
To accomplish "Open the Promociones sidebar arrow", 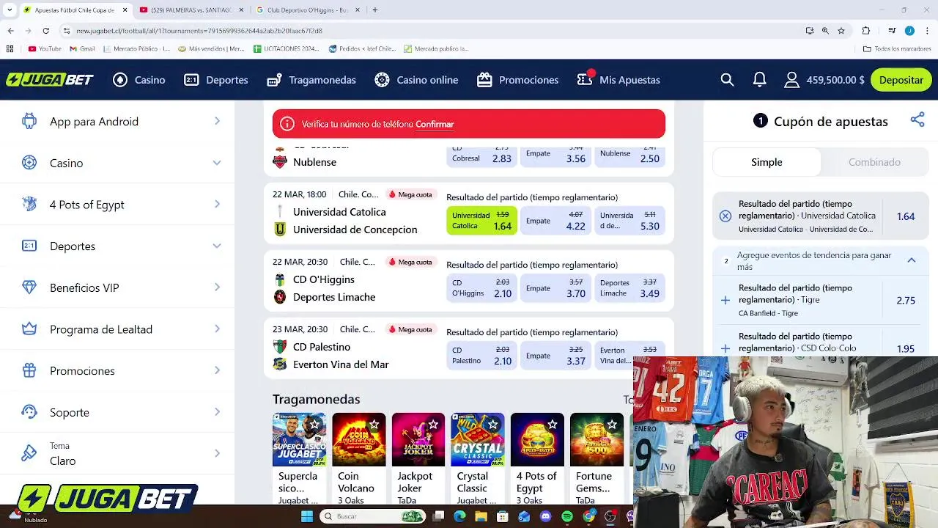I will point(217,370).
